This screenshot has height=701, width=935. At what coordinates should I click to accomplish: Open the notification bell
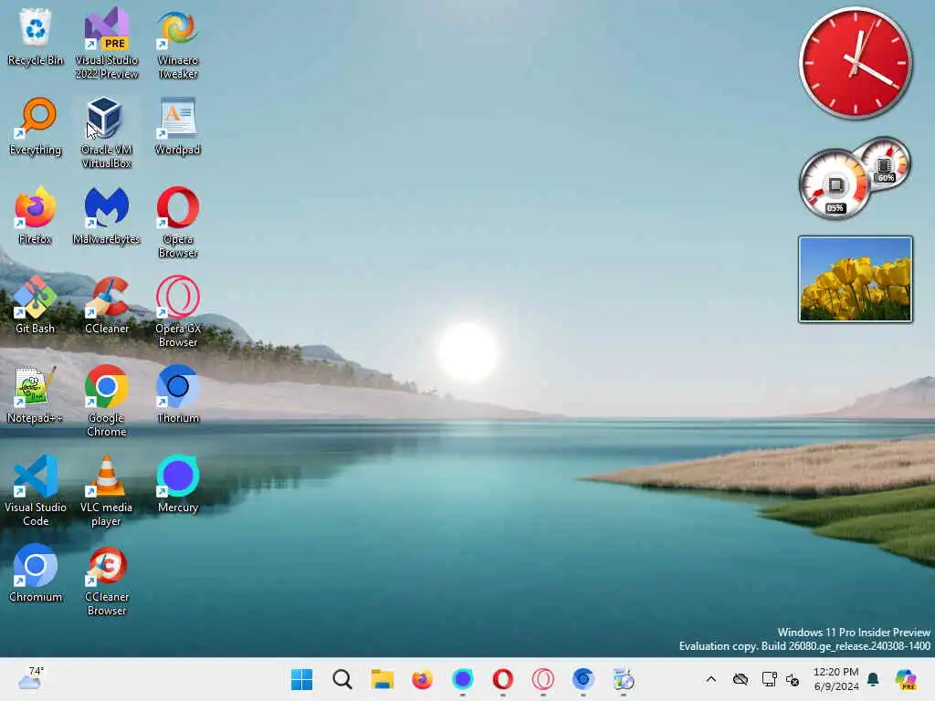pos(873,679)
